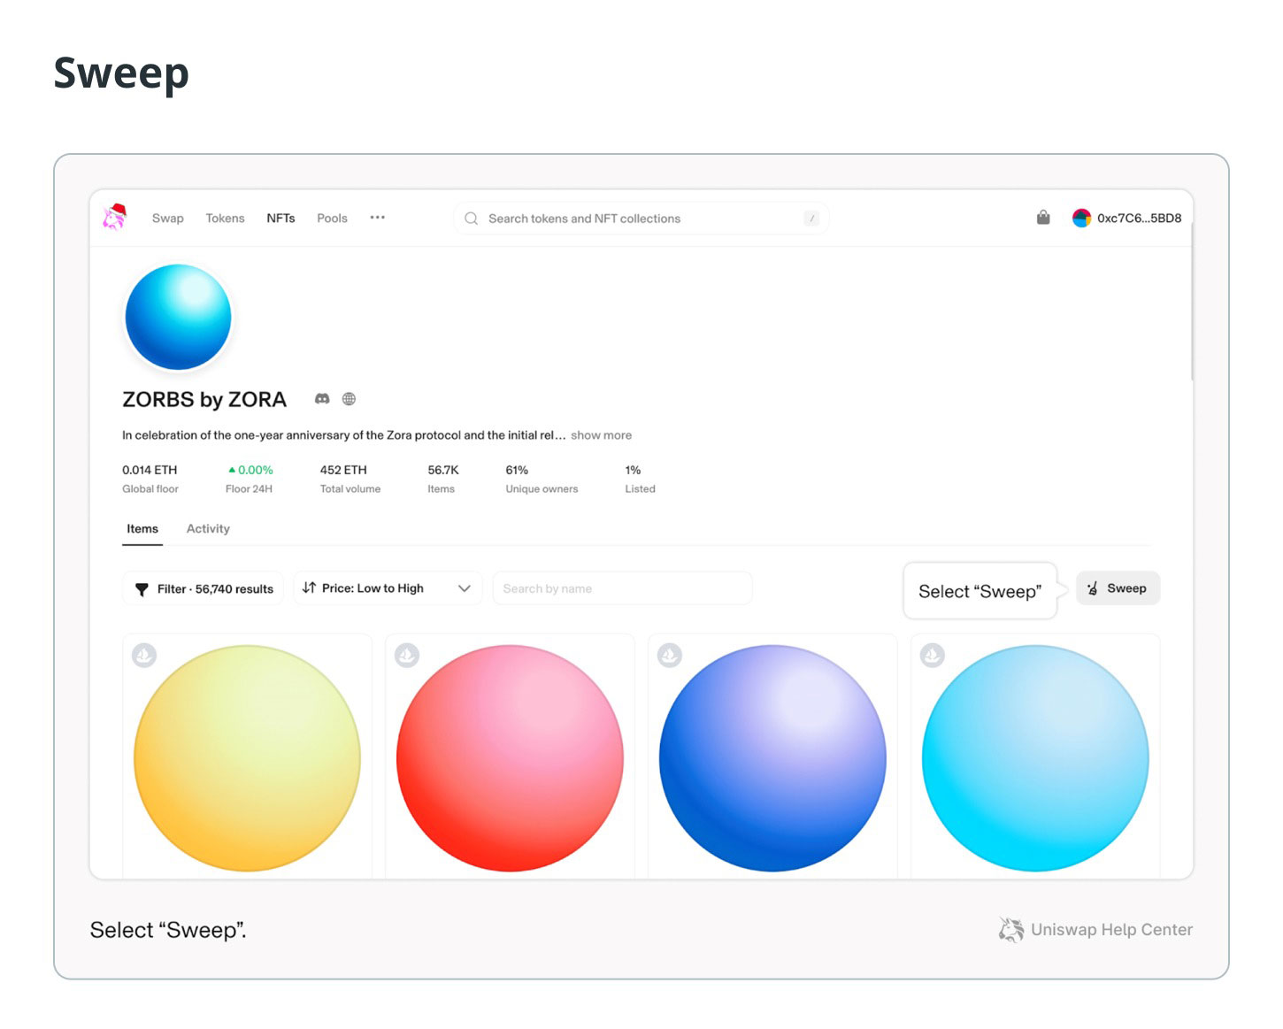Go to the Swap page

168,219
